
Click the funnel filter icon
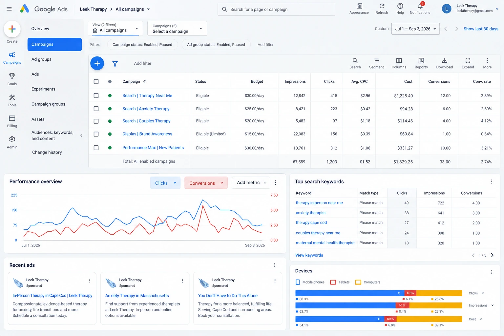click(x=115, y=64)
